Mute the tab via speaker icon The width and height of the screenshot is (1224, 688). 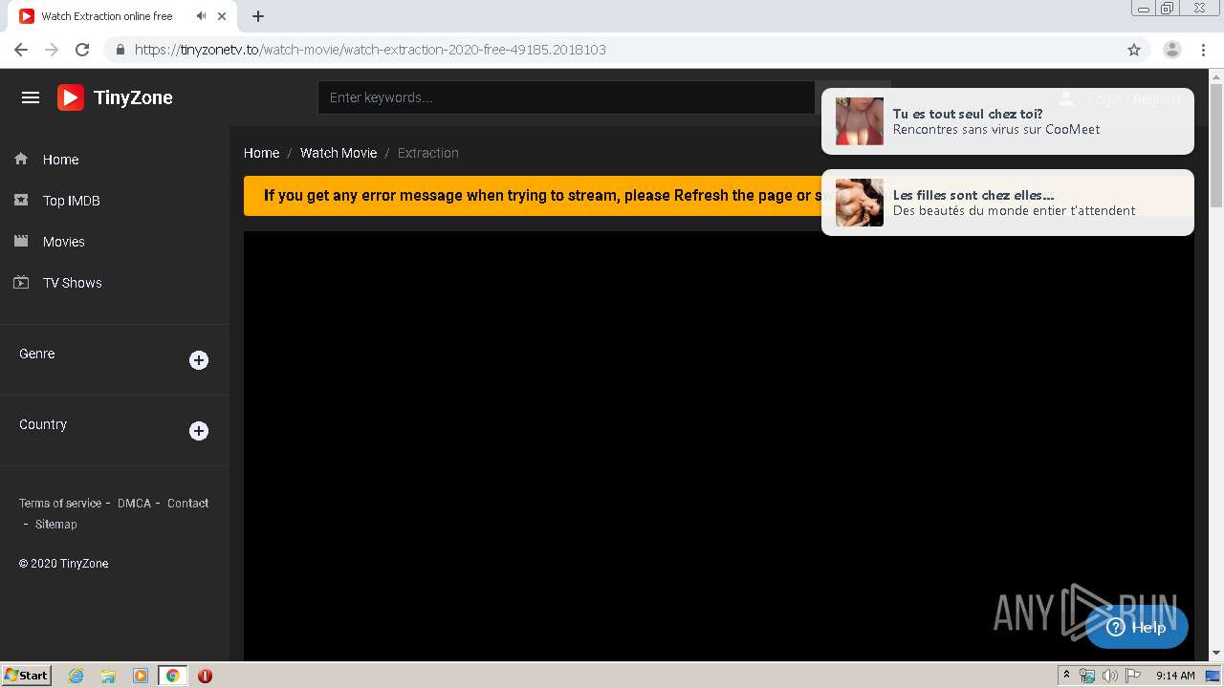click(x=201, y=16)
